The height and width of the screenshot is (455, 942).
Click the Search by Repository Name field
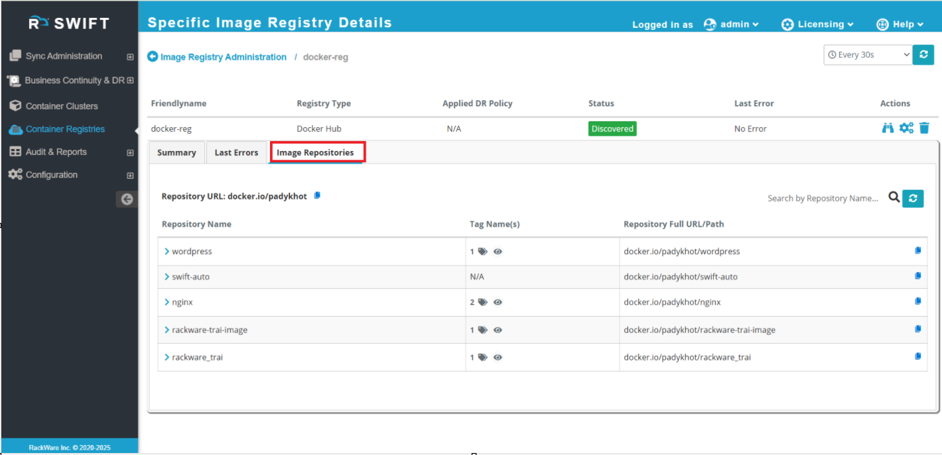coord(823,198)
